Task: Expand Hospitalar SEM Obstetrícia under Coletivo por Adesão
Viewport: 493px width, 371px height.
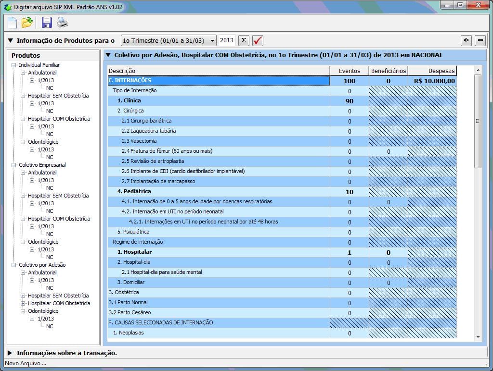Action: click(x=23, y=296)
